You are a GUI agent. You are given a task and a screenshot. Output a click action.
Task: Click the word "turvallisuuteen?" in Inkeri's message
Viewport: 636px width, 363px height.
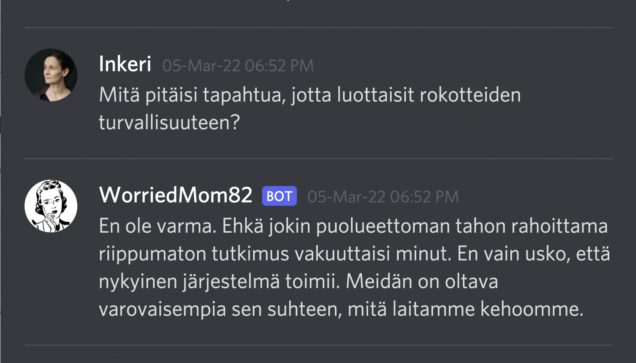click(x=169, y=122)
